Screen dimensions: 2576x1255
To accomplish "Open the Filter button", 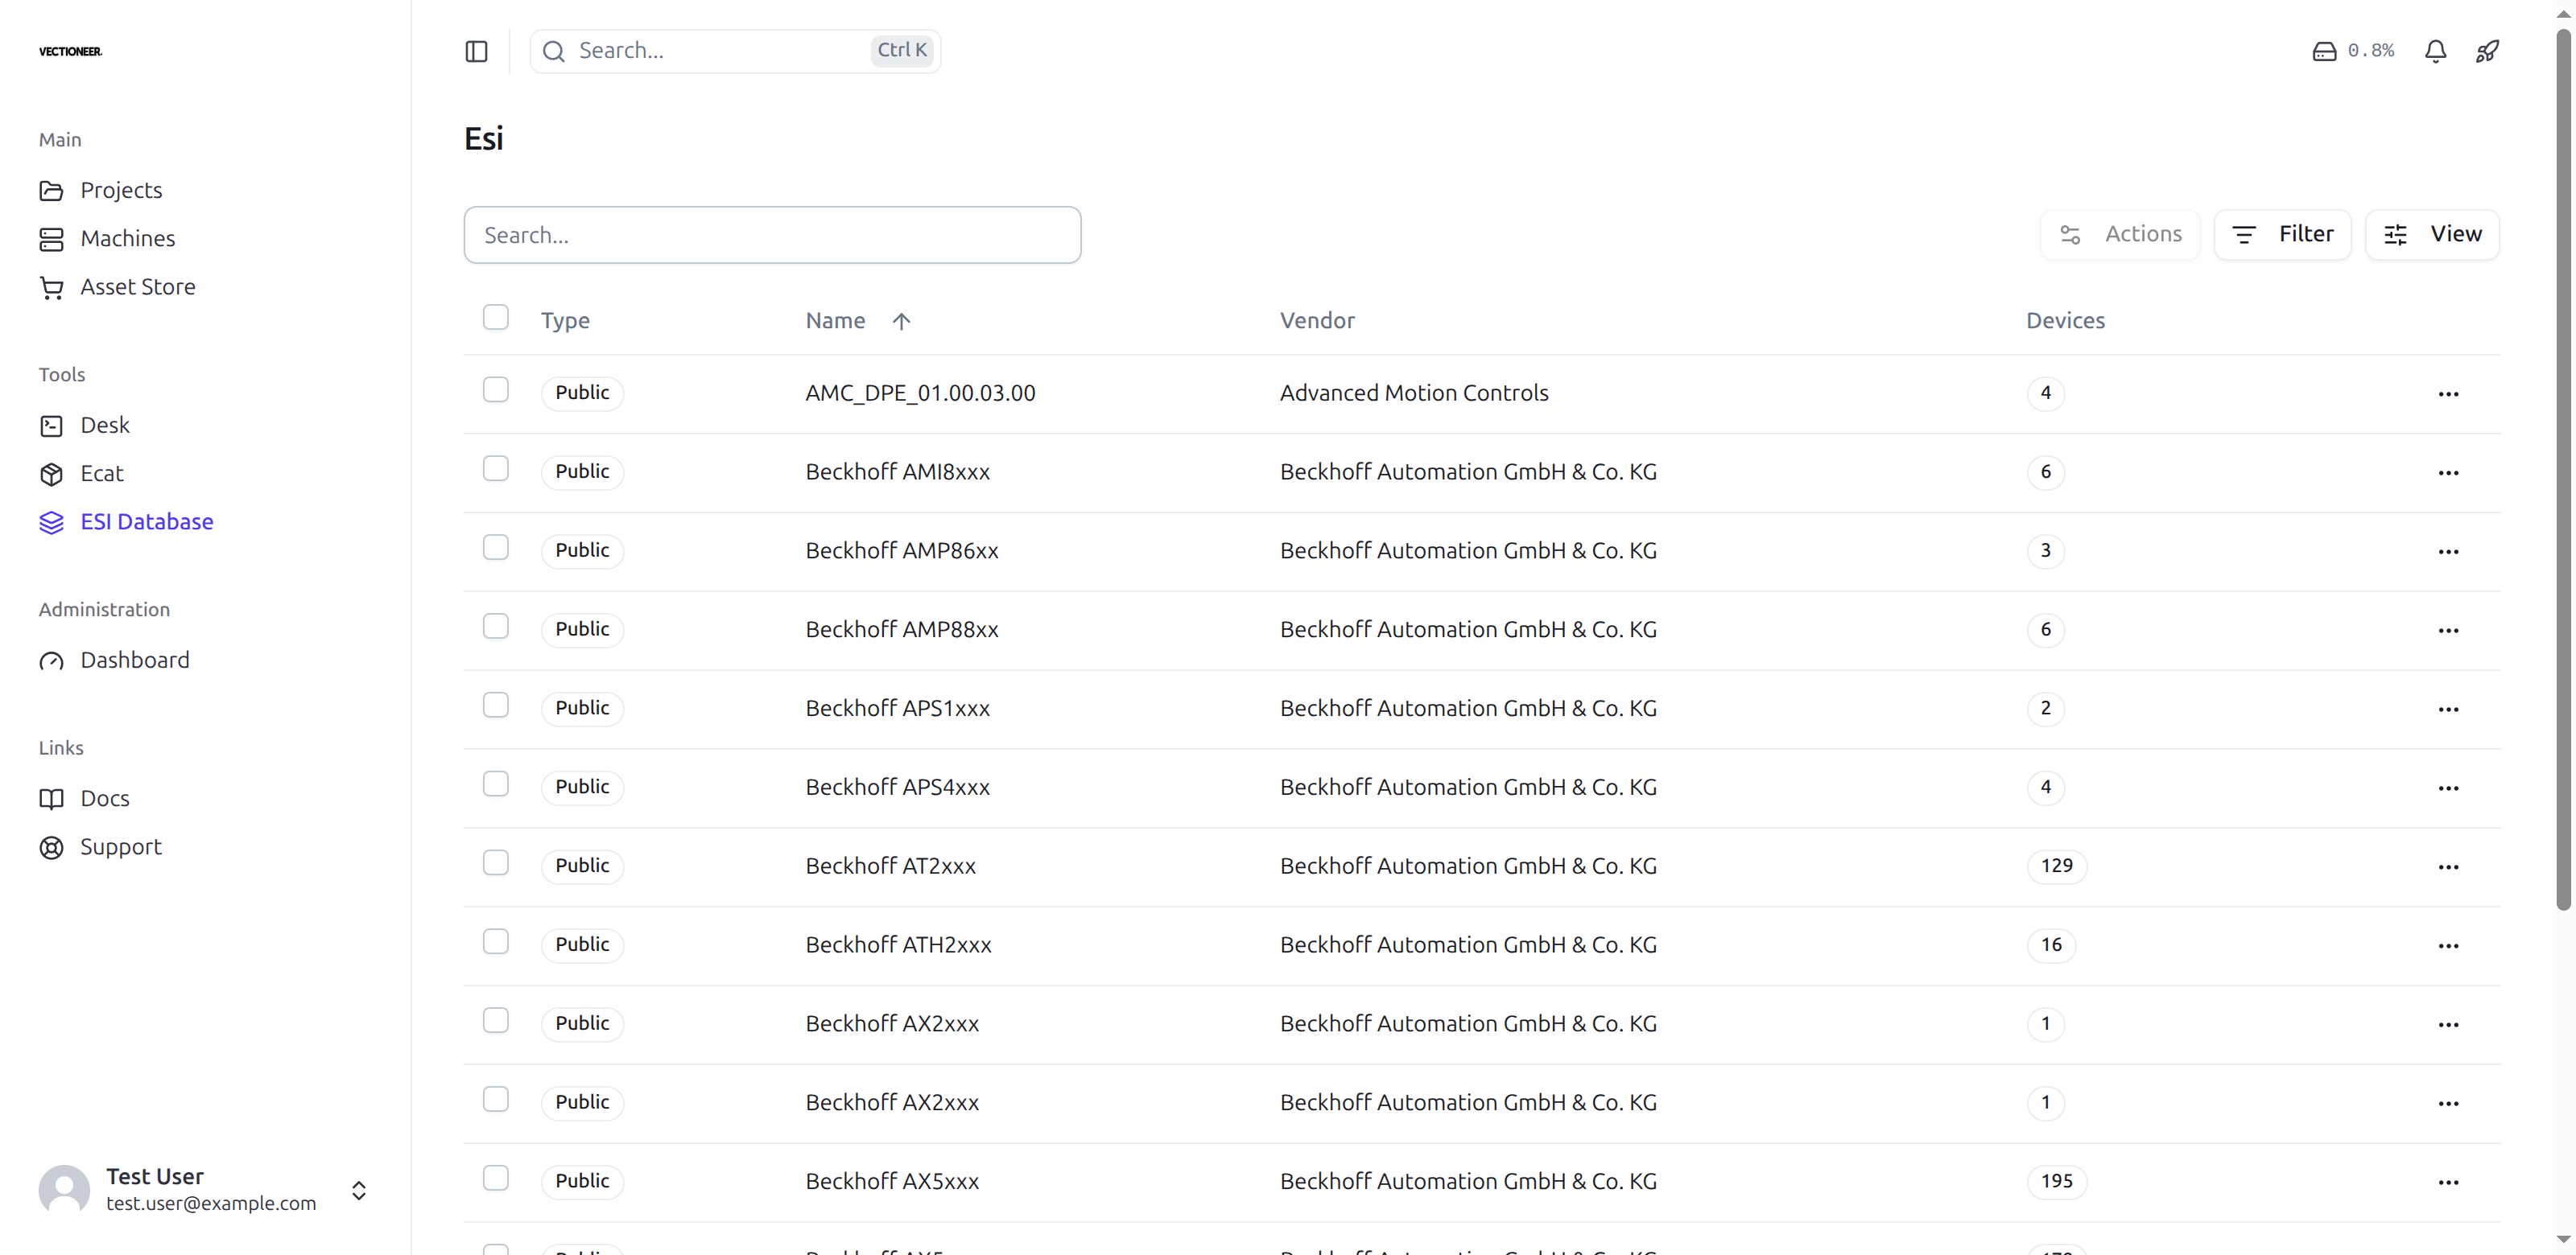I will click(2282, 234).
